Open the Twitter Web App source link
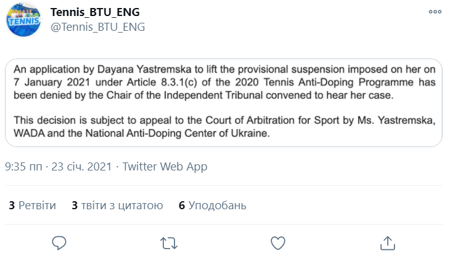 (165, 166)
